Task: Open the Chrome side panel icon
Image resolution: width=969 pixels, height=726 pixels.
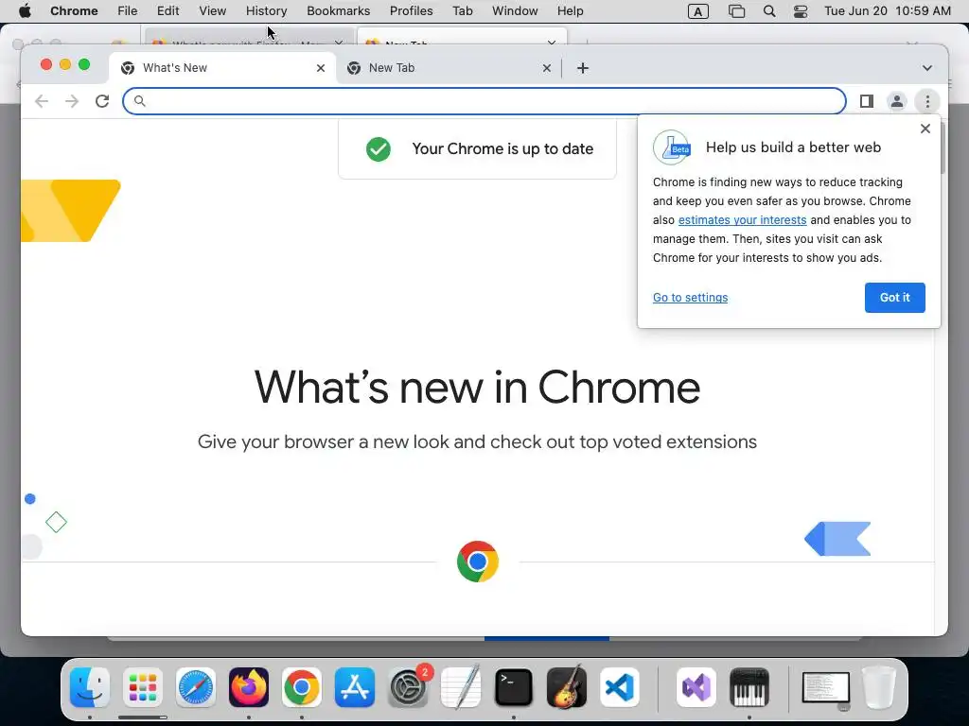Action: pos(867,101)
